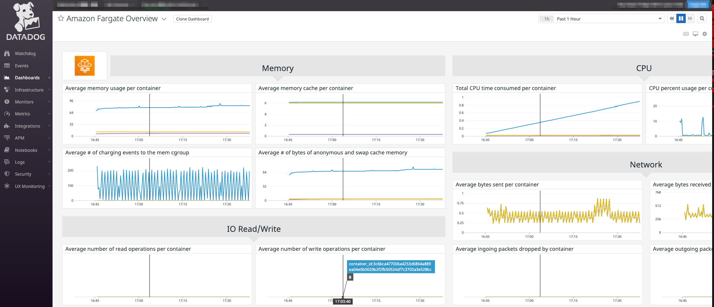Pause live dashboard updates
The width and height of the screenshot is (714, 307).
click(681, 19)
